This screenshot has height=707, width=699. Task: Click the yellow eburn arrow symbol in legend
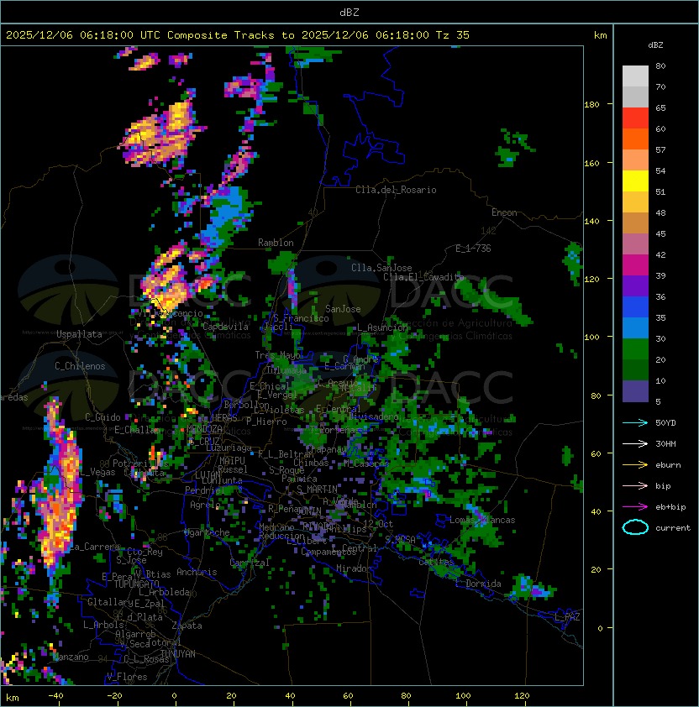[635, 465]
